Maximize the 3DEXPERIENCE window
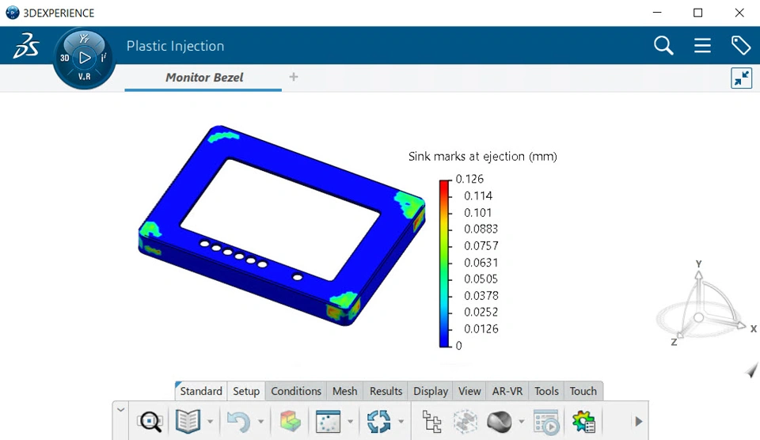Image resolution: width=760 pixels, height=440 pixels. pyautogui.click(x=698, y=13)
